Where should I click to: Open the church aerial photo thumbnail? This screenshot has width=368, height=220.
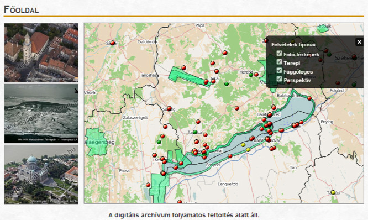pos(41,53)
